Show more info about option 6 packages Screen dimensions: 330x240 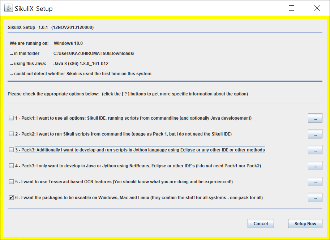pos(315,197)
